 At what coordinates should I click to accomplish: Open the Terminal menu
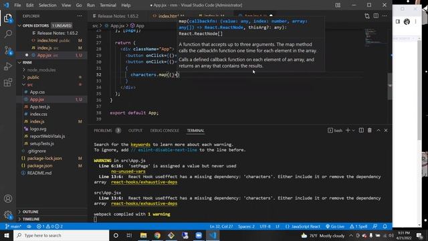(x=108, y=5)
